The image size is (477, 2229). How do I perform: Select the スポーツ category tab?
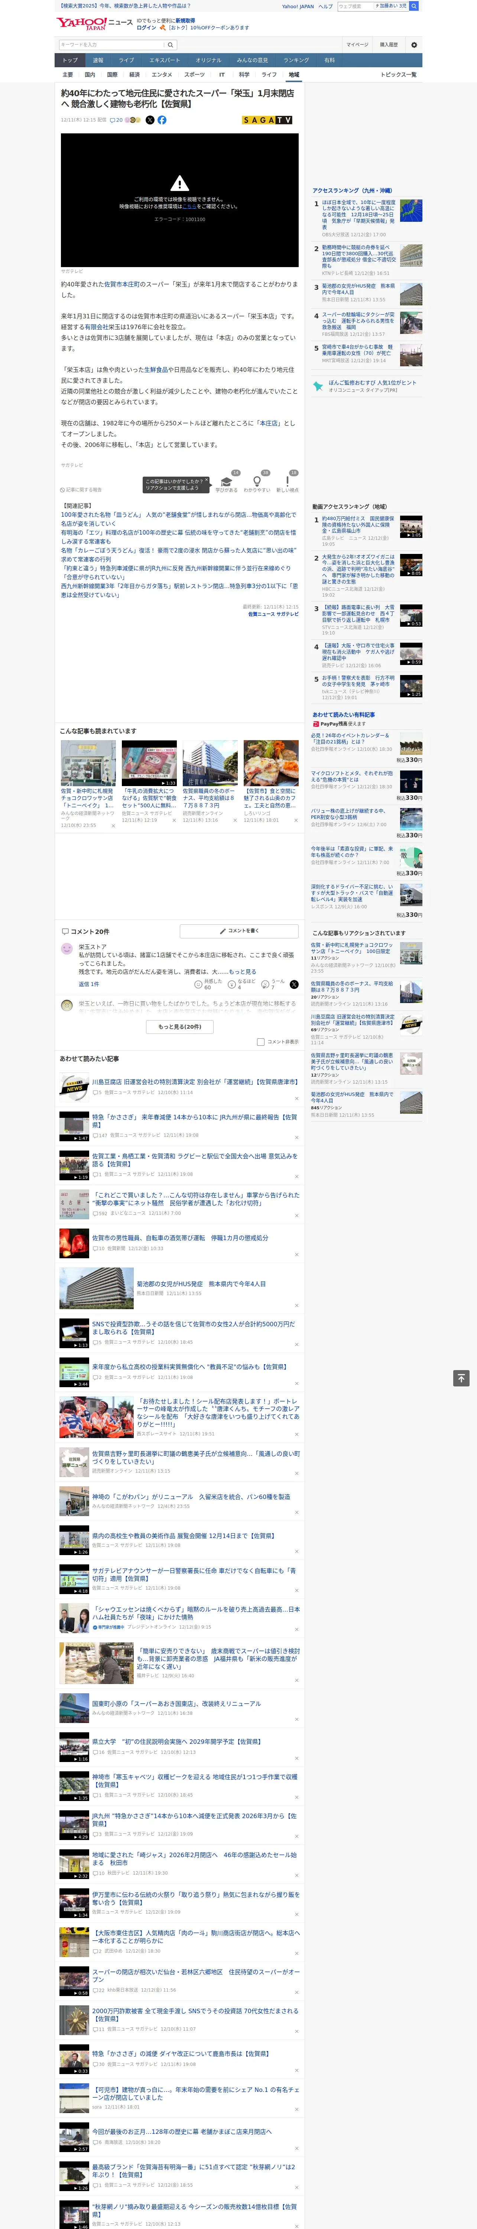[195, 74]
